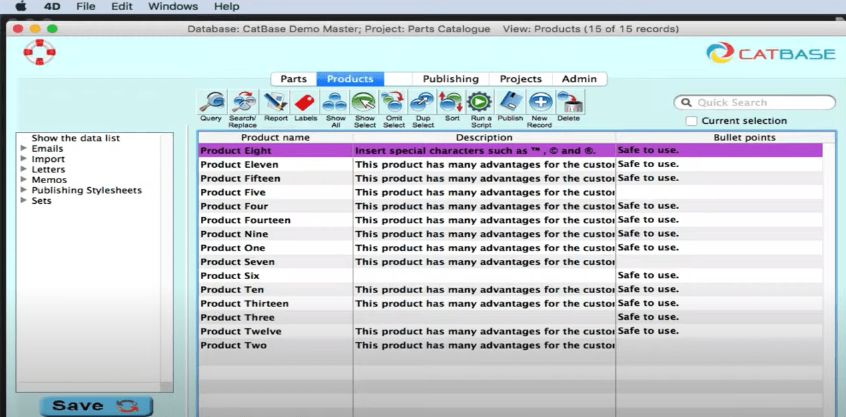Expand Publishing Stylesheets tree item
The height and width of the screenshot is (417, 846).
pos(24,190)
